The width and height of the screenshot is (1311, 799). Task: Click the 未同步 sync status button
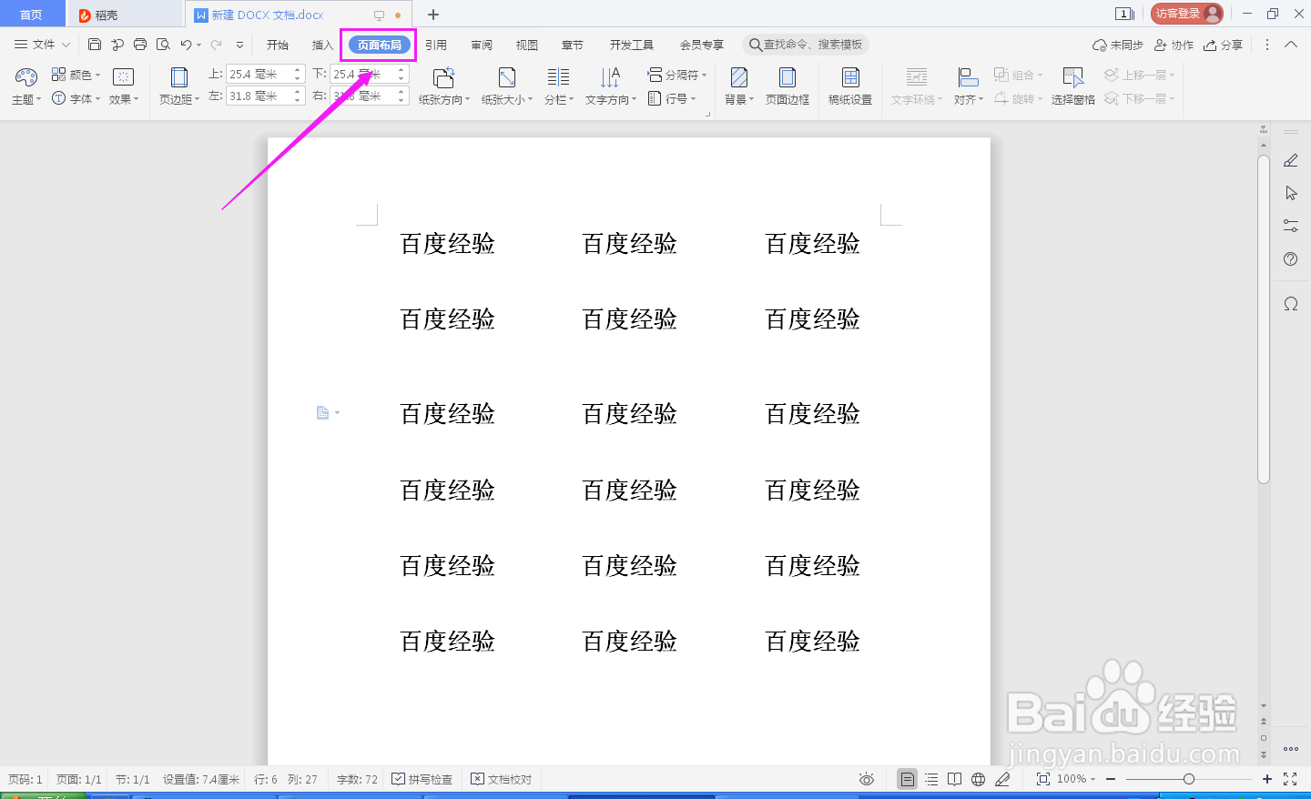[1118, 45]
